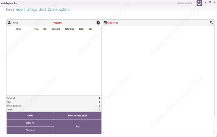Image resolution: width=217 pixels, height=137 pixels.
Task: Click the left arrow of horizontal scrollbar
Action: coord(104,133)
